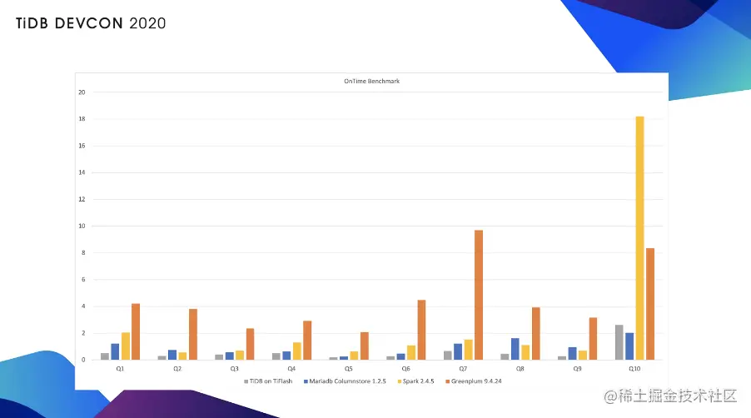This screenshot has width=751, height=418.
Task: Click the yellow Spark 2.4.5 legend swatch
Action: point(400,381)
